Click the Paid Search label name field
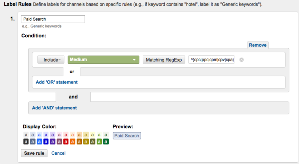 (x=53, y=19)
